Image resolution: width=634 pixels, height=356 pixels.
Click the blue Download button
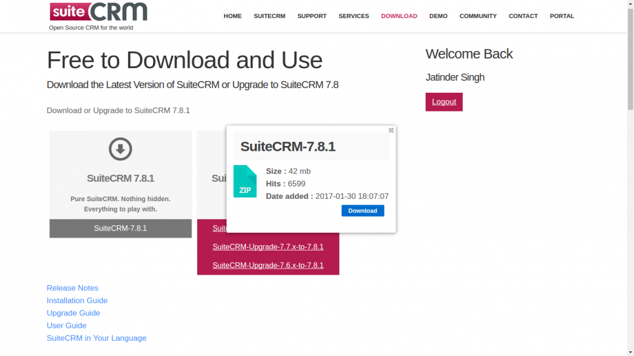(363, 211)
